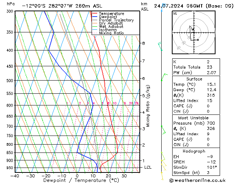Click the weatheronline.co.uk copyright text
Screen dimensions: 237x183
point(197,180)
